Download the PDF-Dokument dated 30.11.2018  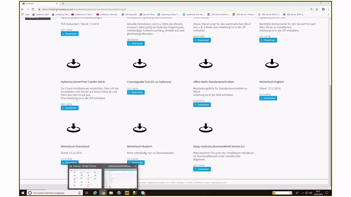click(x=70, y=34)
